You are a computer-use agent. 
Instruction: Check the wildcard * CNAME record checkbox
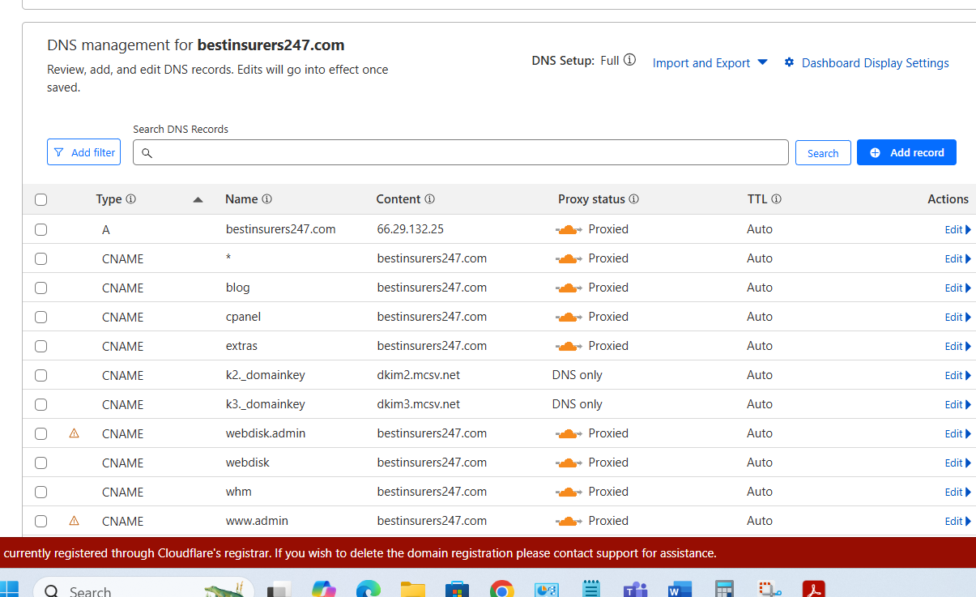pyautogui.click(x=41, y=259)
